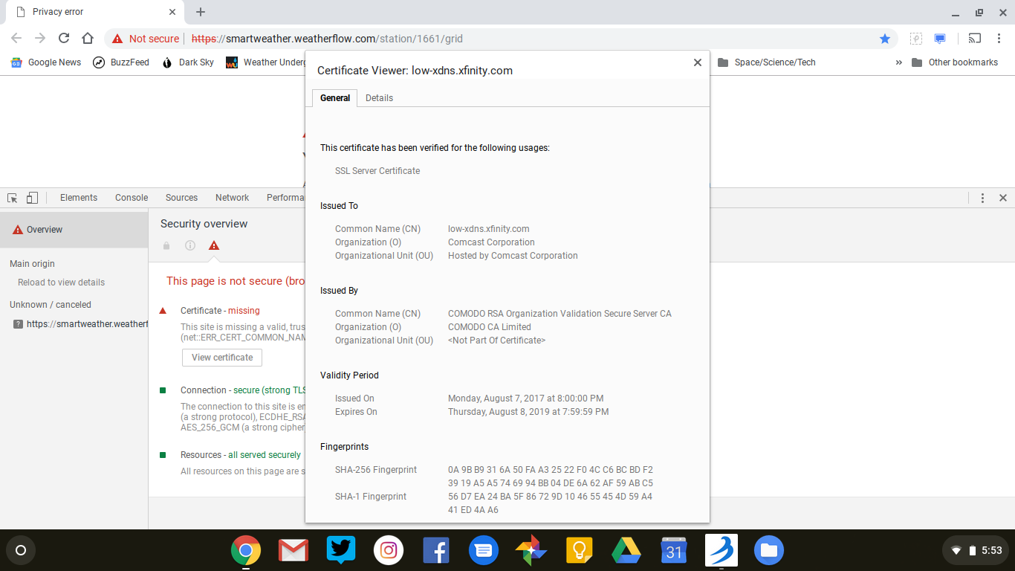Open Messages from the shelf
Viewport: 1015px width, 571px height.
pos(484,551)
